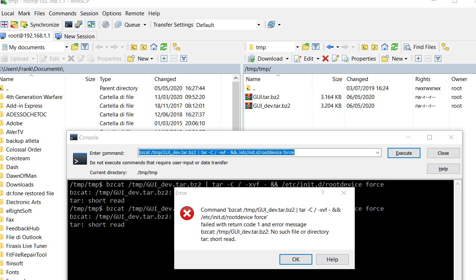Sort local panel by Changed column

(186, 79)
